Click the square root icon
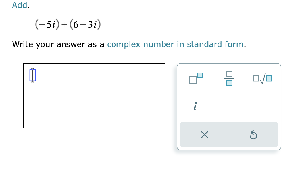 coord(262,79)
